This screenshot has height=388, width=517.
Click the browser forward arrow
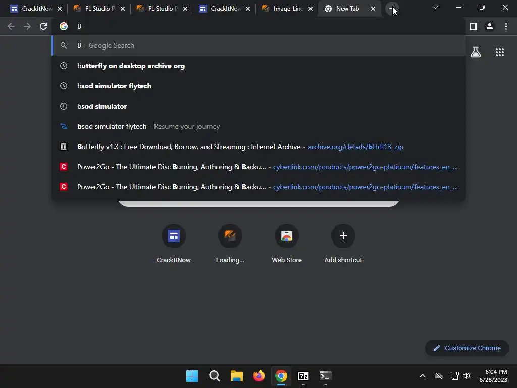coord(27,26)
